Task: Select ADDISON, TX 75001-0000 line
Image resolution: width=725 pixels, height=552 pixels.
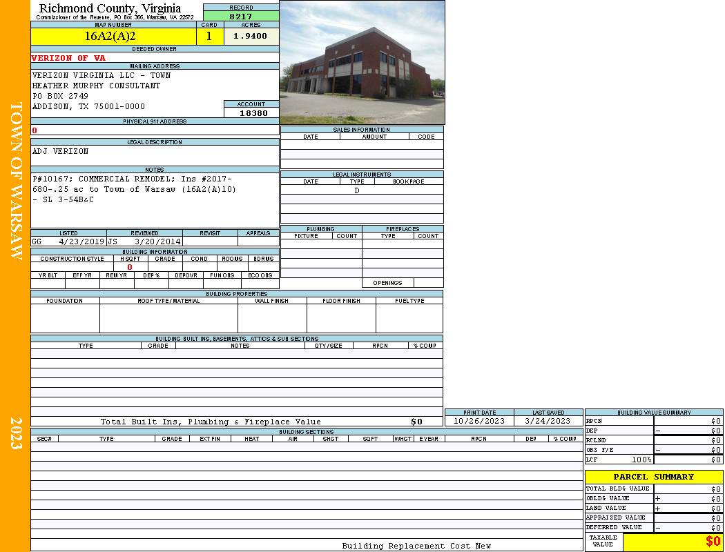Action: click(88, 106)
